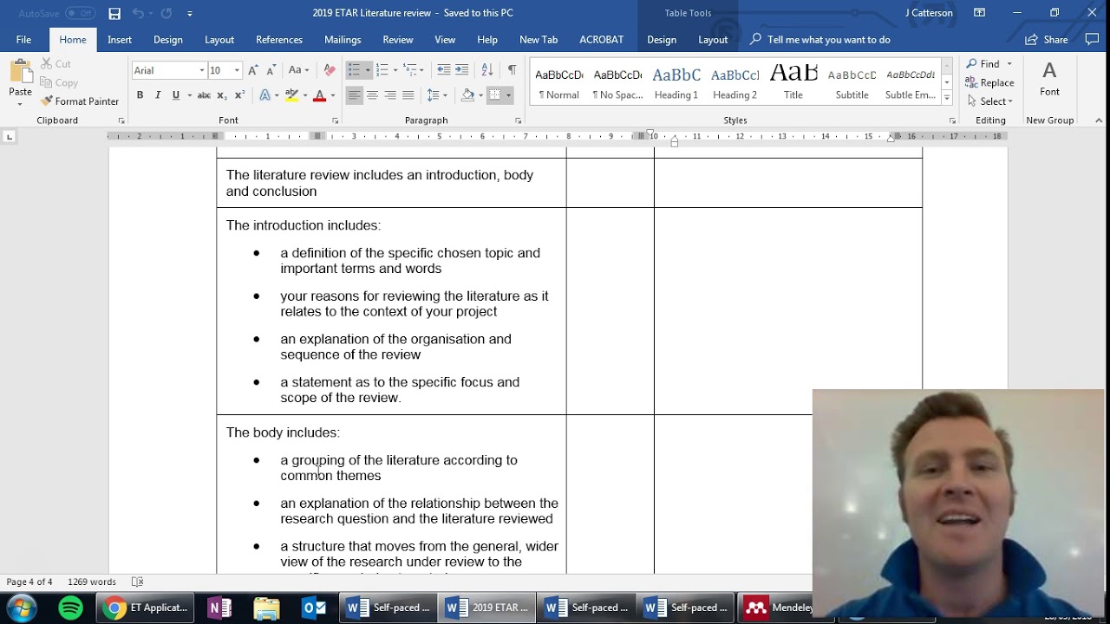Click the Paste button icon
Viewport: 1110px width, 624px height.
[x=20, y=71]
